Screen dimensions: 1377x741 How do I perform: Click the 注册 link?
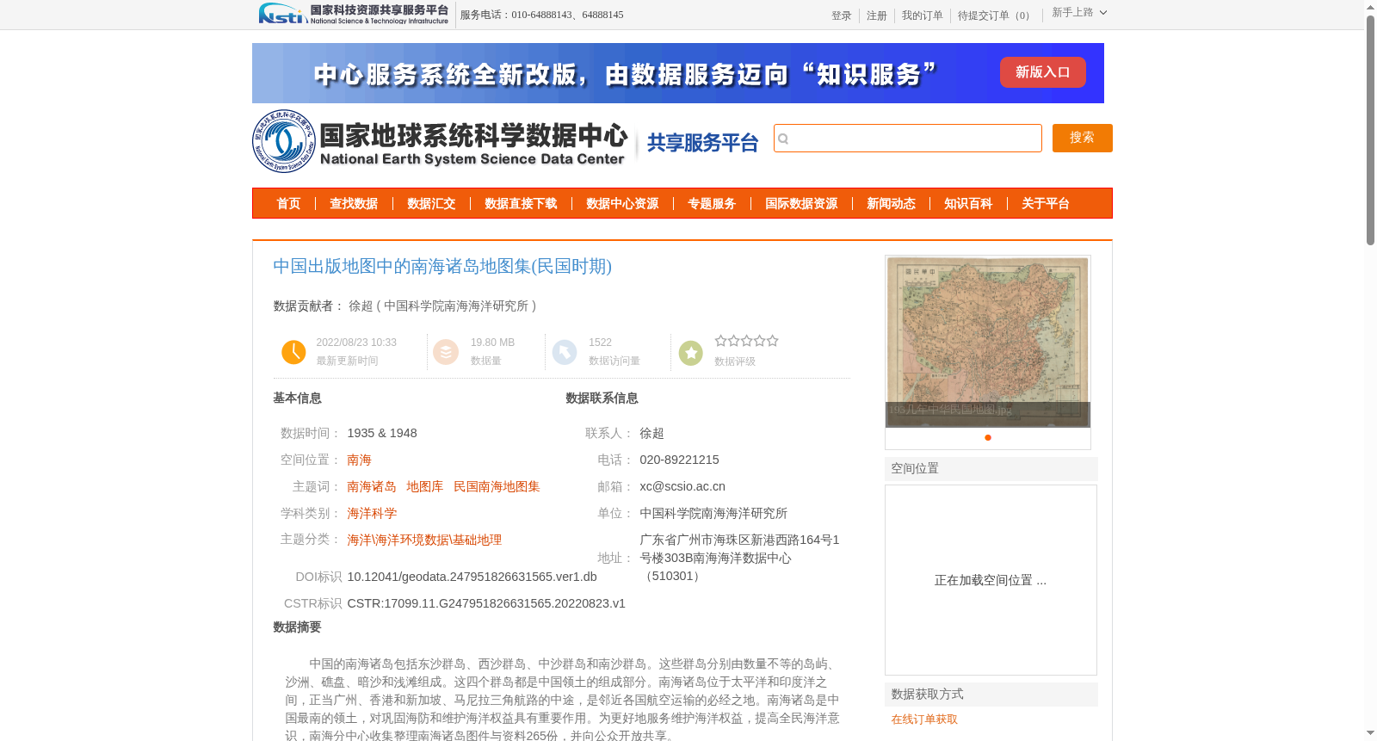(876, 15)
